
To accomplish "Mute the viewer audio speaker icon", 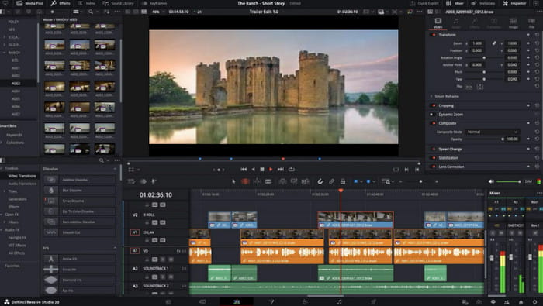I will click(491, 181).
